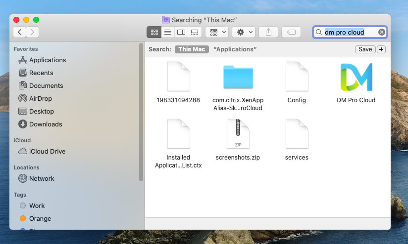Switch to icon view
The height and width of the screenshot is (244, 408).
click(154, 32)
